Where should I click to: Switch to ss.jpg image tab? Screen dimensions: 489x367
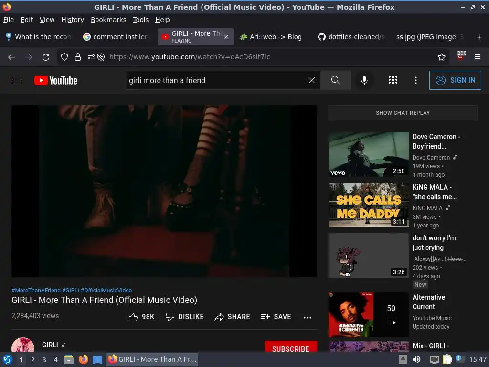click(430, 37)
